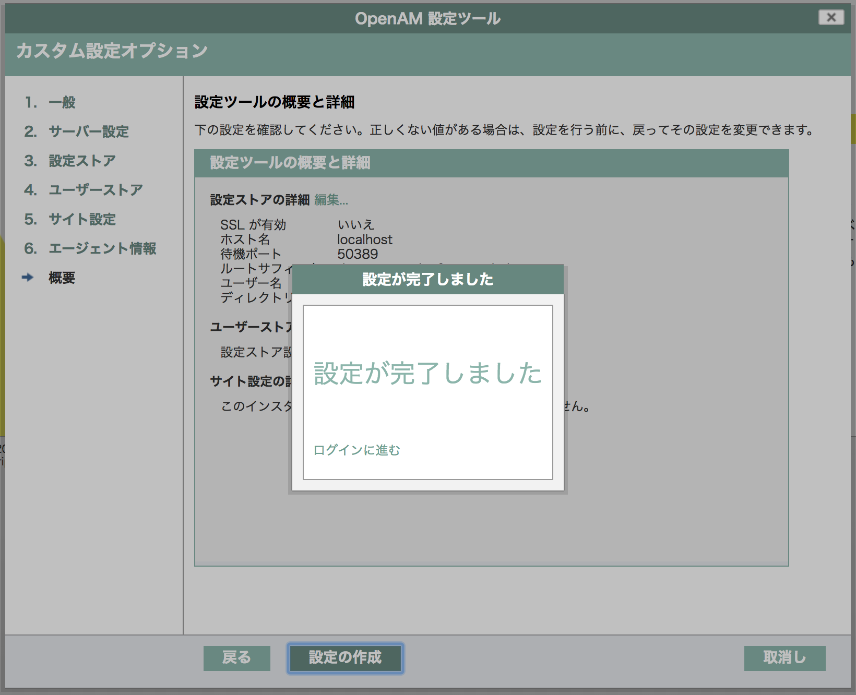Click the 待機ポート label

(x=251, y=254)
